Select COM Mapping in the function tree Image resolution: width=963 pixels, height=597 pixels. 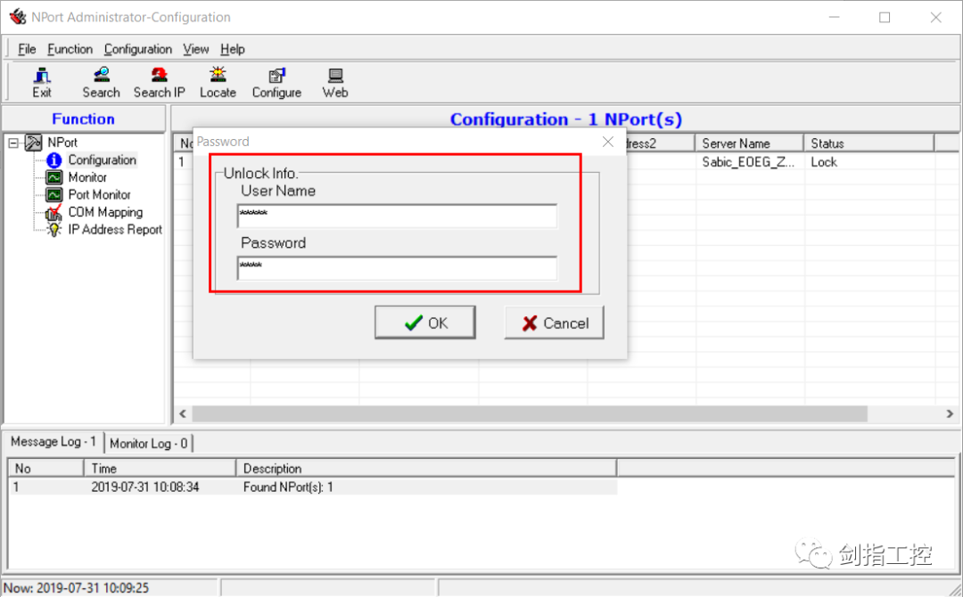[105, 212]
